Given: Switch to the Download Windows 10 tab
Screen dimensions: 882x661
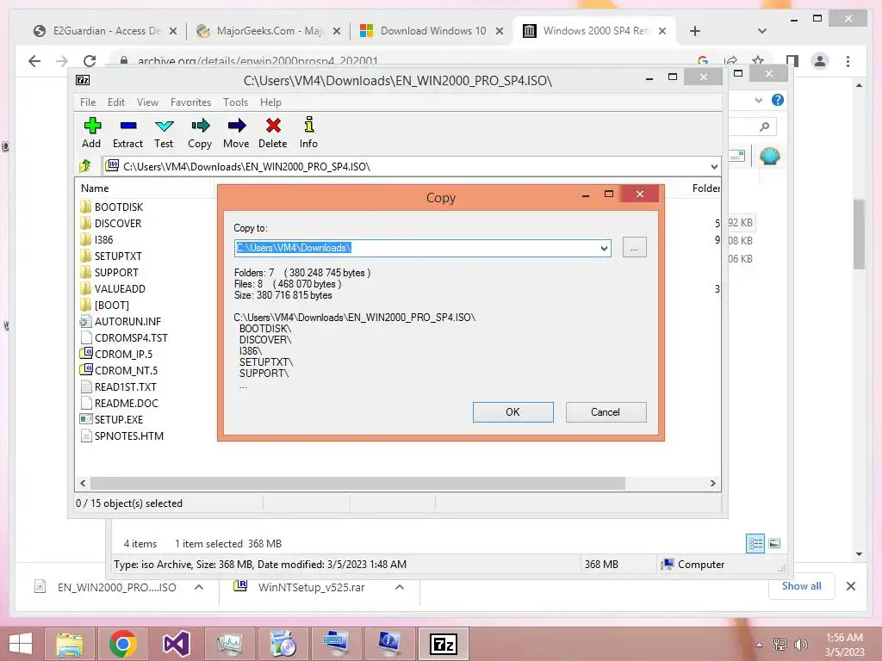Looking at the screenshot, I should [432, 31].
